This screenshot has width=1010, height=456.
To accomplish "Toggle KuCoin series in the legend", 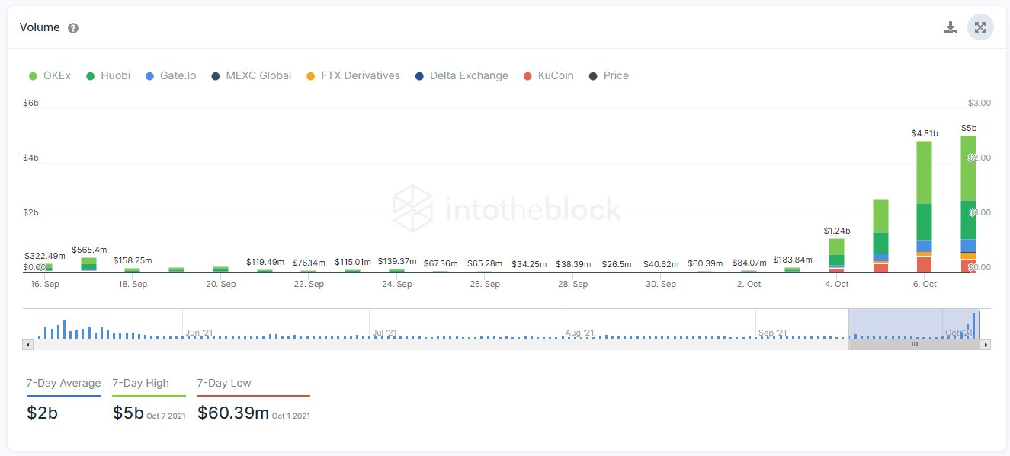I will 549,75.
